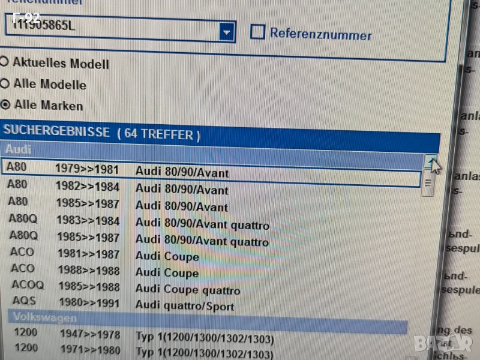Choose A80Q 1985>>1987 Avant quattro entry
Image resolution: width=480 pixels, height=360 pixels.
point(180,240)
